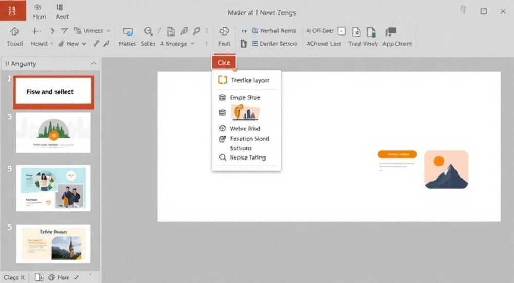Expand the Wmees dropdown

pyautogui.click(x=108, y=31)
